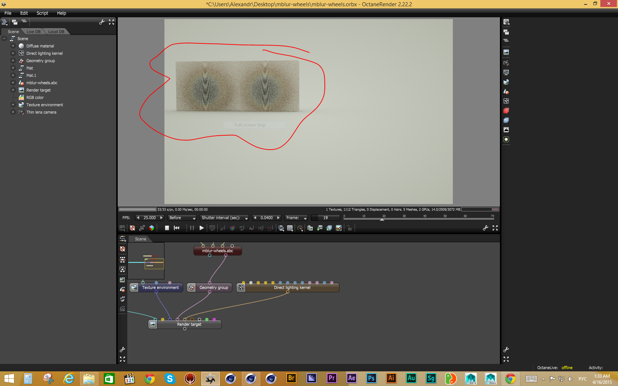Restart the render with the rewind button
Screen dimensions: 618x386
177,228
